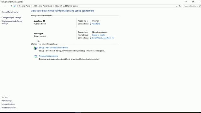The width and height of the screenshot is (201, 113).
Task: Click Set up a broadband, dial-up description
Action: pyautogui.click(x=72, y=51)
